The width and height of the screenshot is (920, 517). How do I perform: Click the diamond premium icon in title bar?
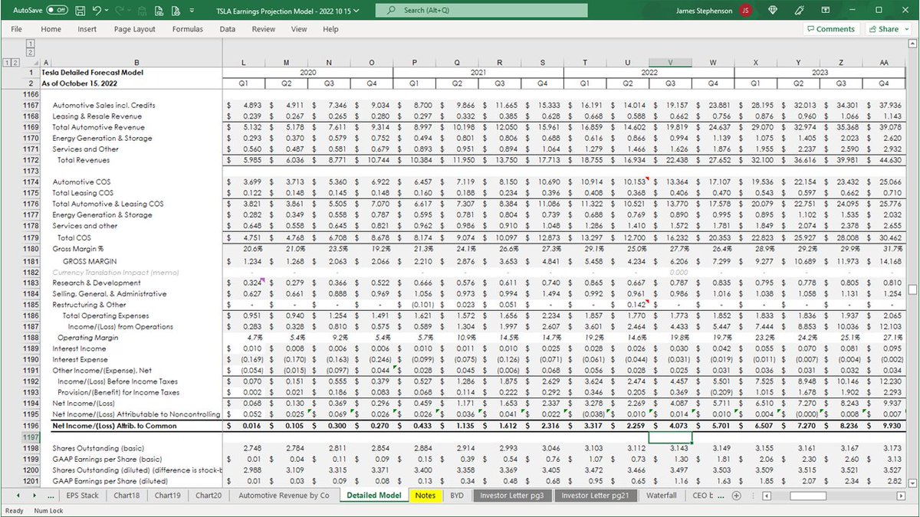tap(773, 11)
